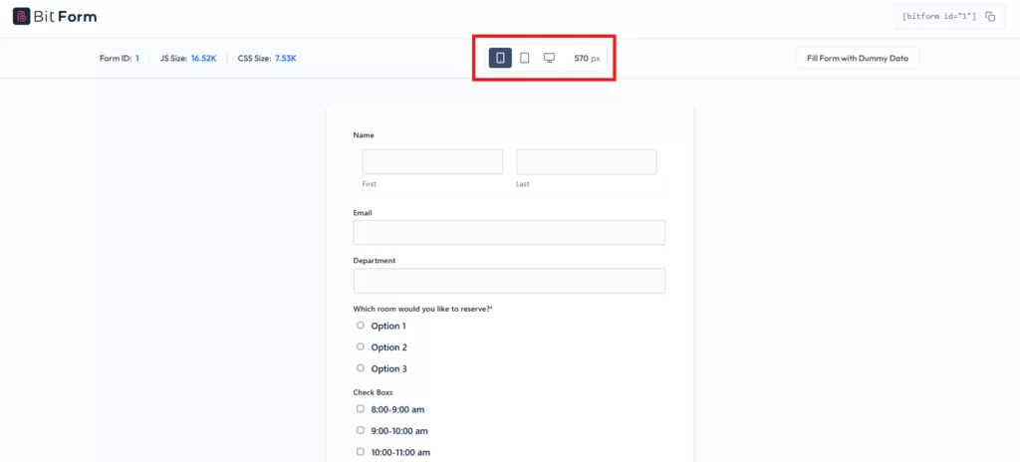Screen dimensions: 1020x462
Task: Click the Last name input field
Action: [586, 161]
